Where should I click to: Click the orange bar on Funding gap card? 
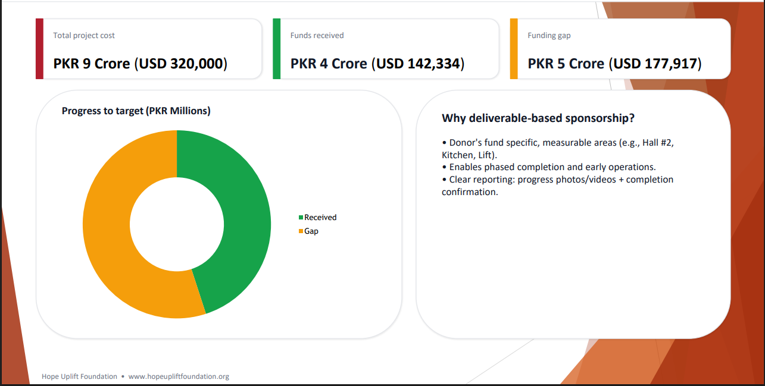click(514, 49)
